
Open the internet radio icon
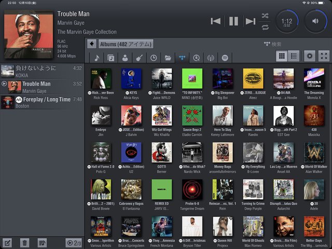pos(211,58)
